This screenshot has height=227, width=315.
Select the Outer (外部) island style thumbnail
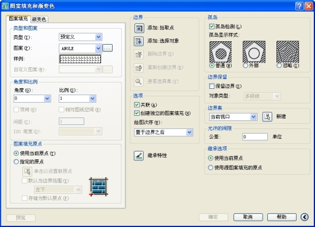click(254, 52)
